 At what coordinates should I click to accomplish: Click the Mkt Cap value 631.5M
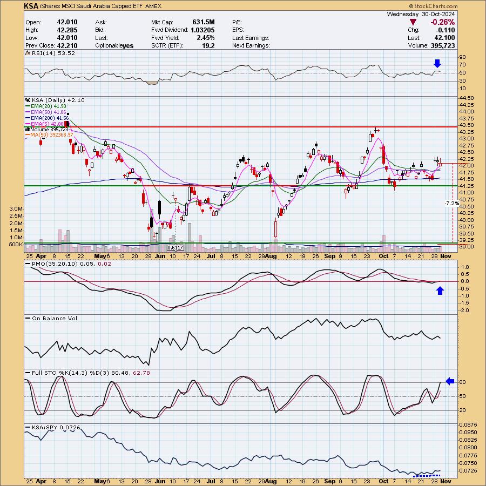pos(204,22)
